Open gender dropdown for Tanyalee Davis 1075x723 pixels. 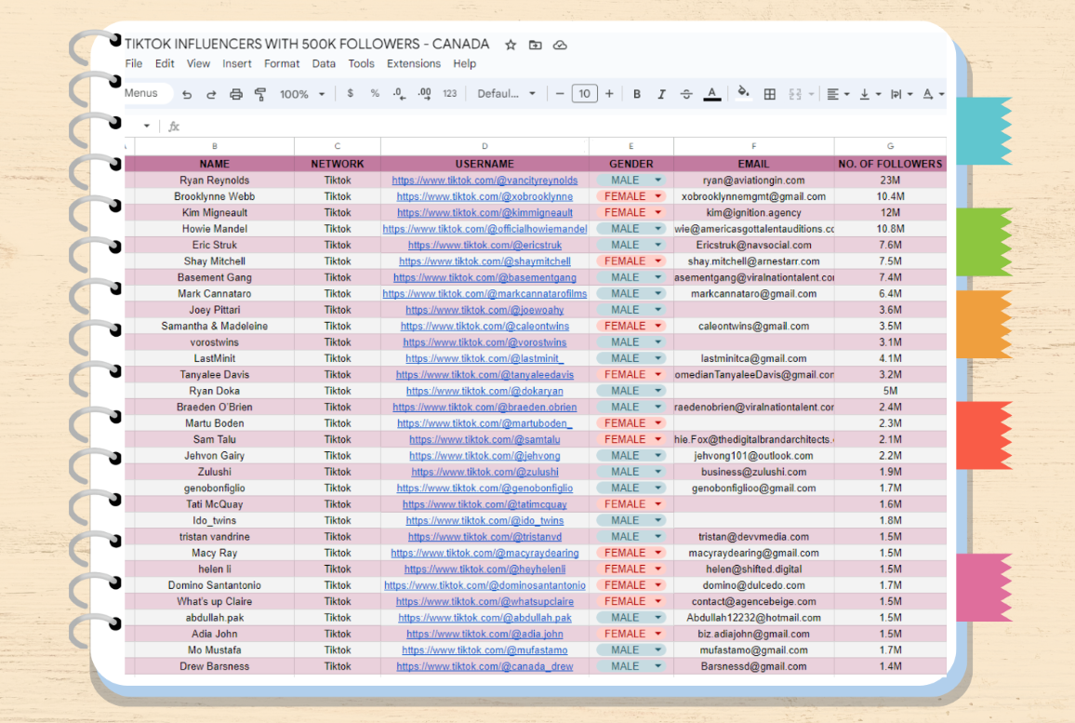tap(658, 375)
